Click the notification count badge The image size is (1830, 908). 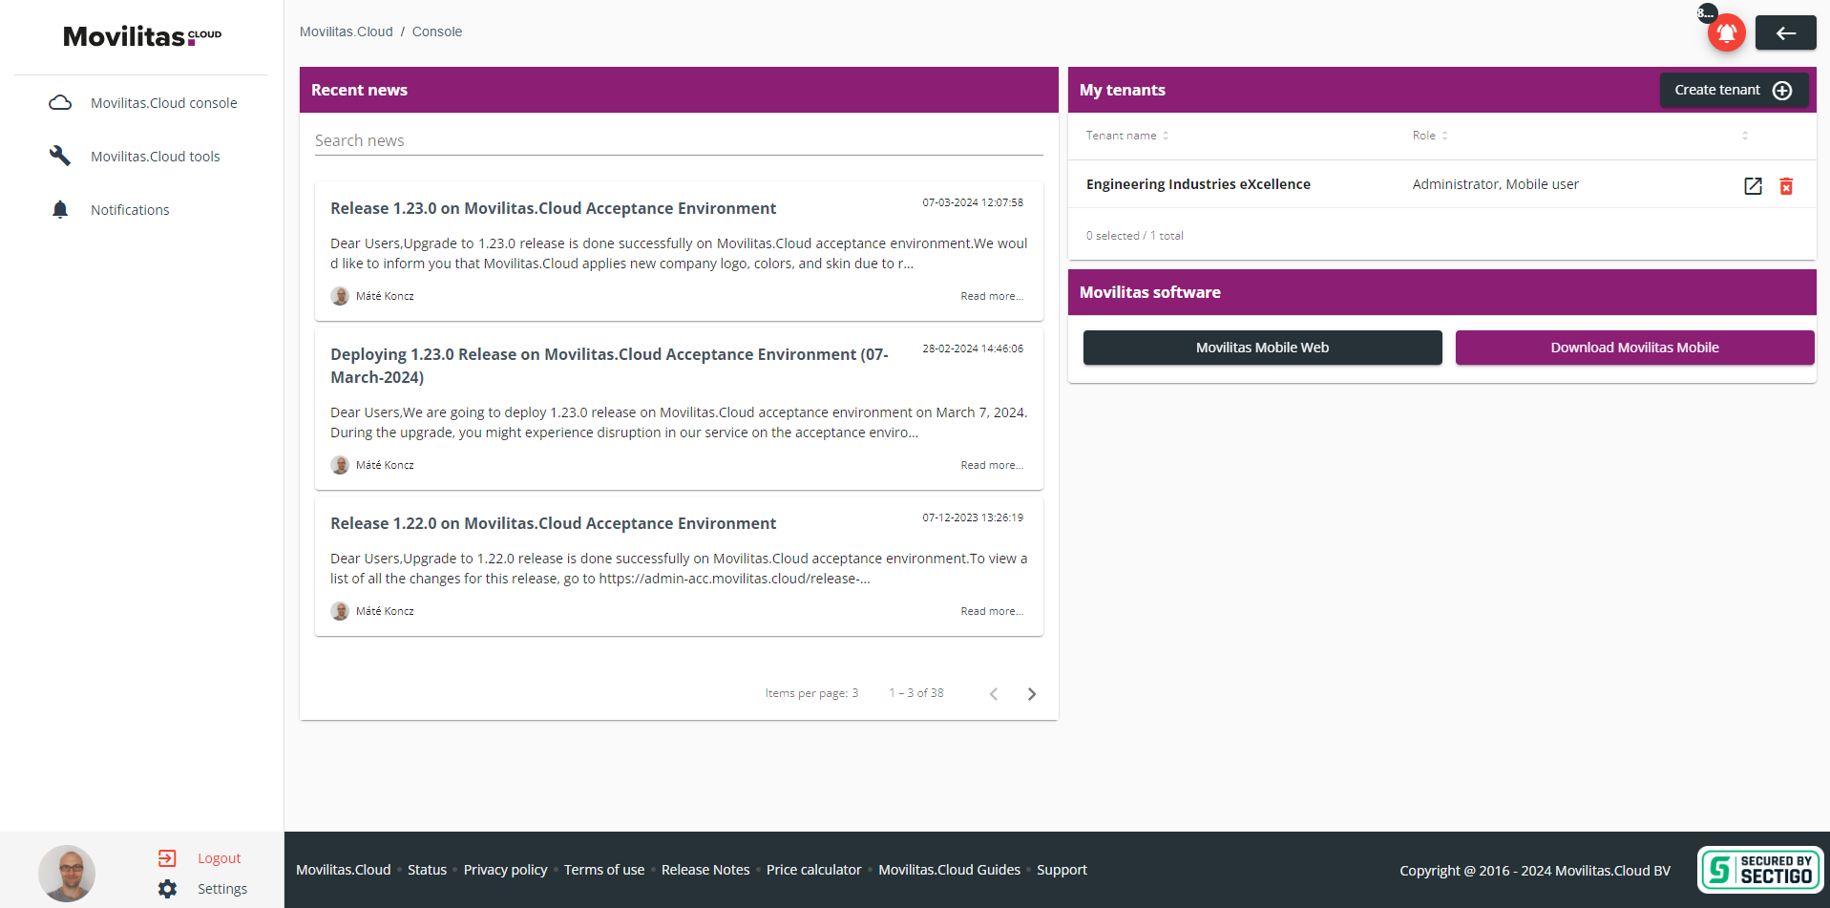coord(1706,13)
